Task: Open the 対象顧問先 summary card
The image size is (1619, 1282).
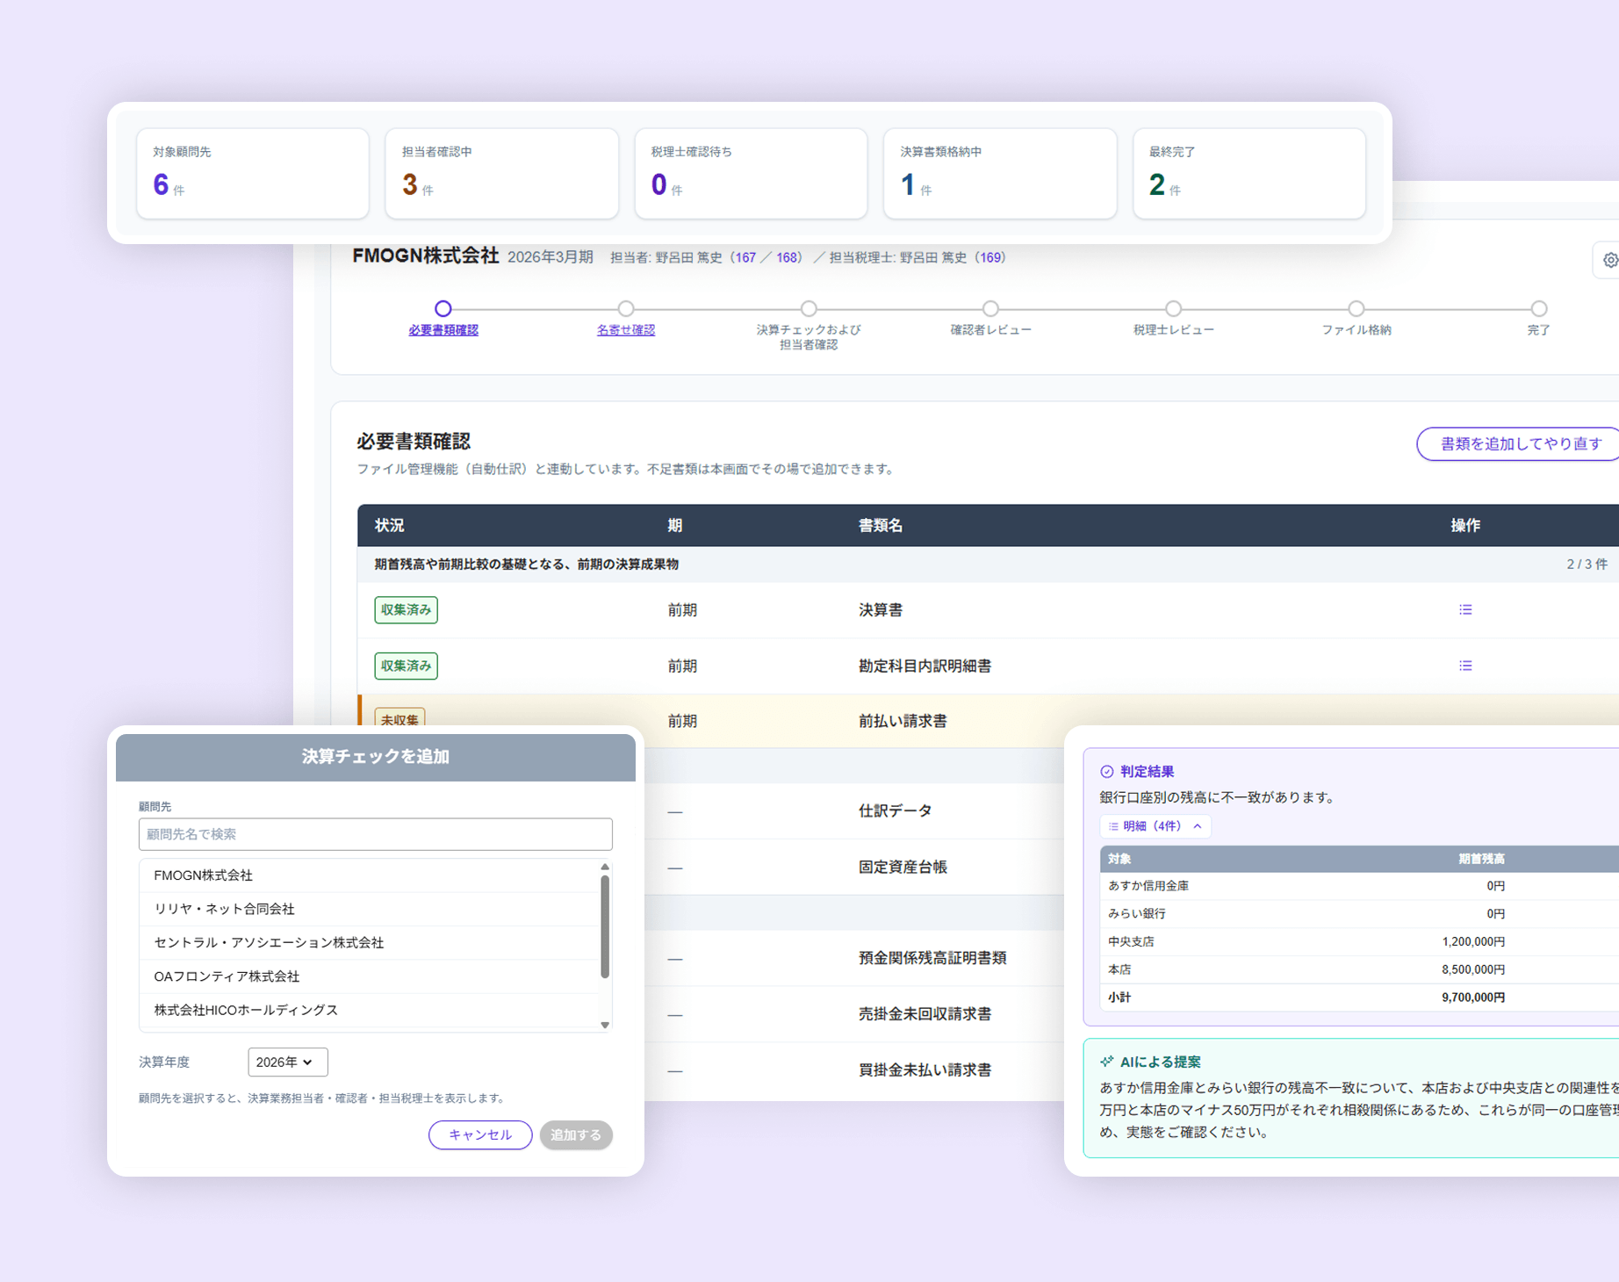Action: point(253,173)
